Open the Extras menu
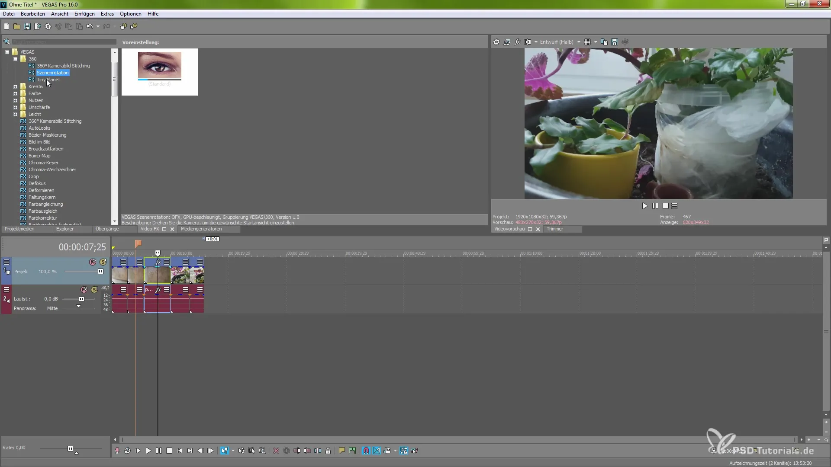Image resolution: width=831 pixels, height=467 pixels. coord(107,14)
